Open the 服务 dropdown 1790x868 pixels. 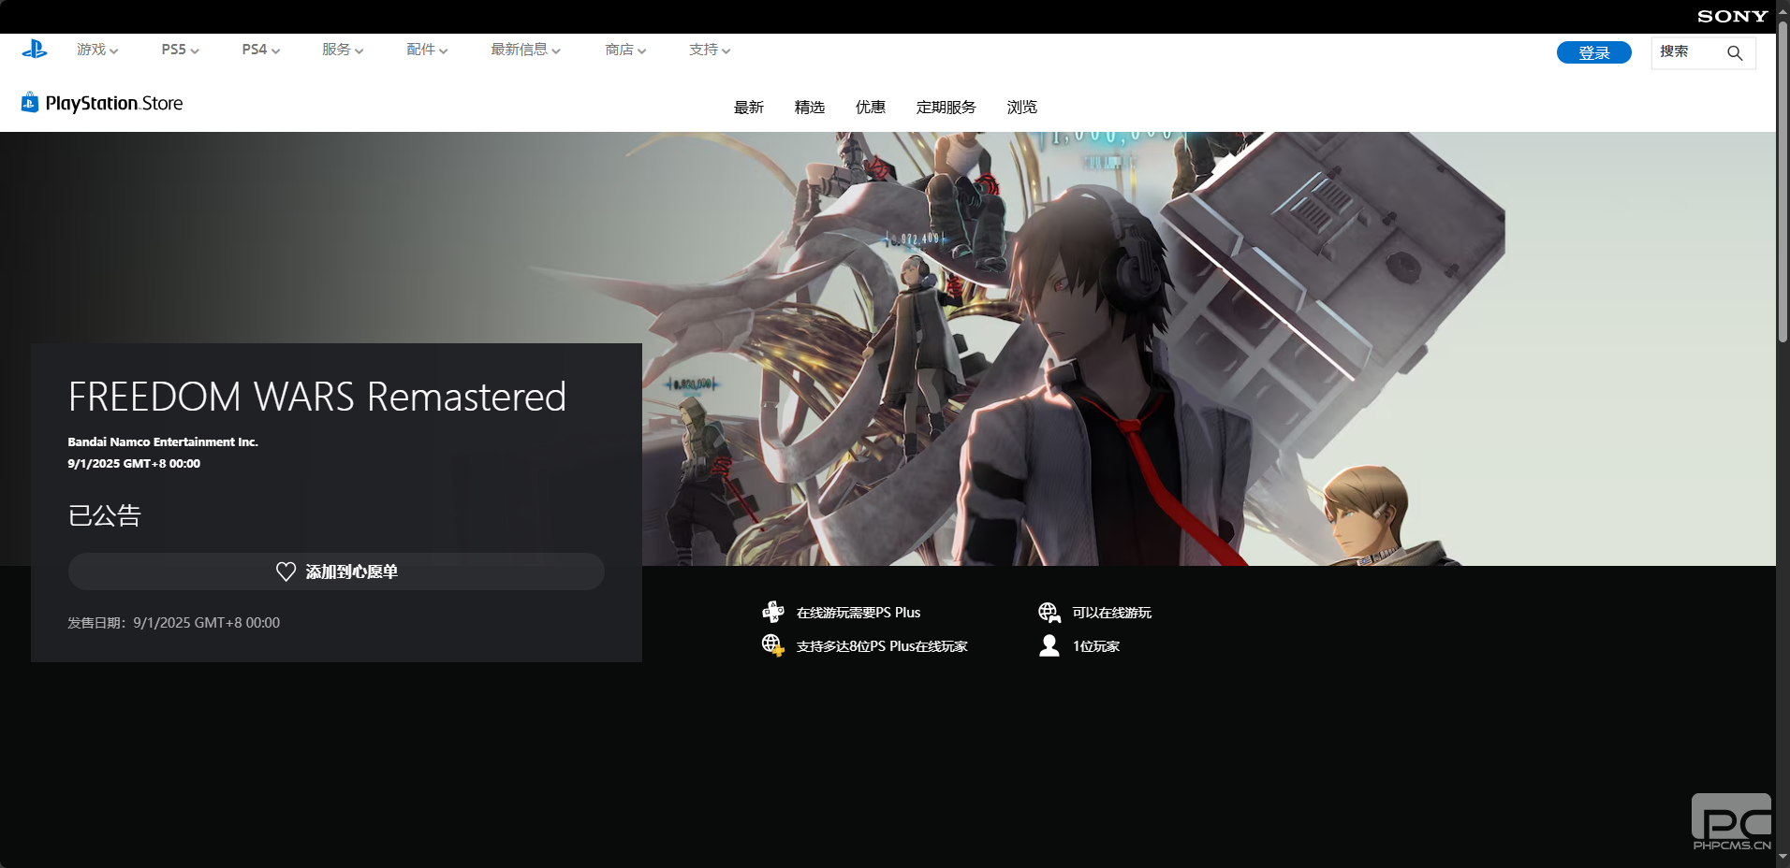tap(343, 50)
